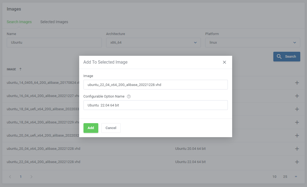The image size is (307, 187).
Task: Switch to the Selected Images tab
Action: click(x=54, y=22)
